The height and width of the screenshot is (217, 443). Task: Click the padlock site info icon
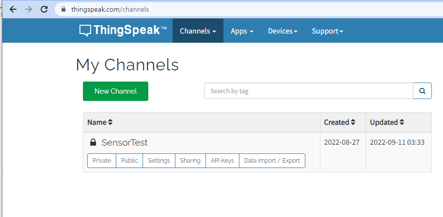[63, 9]
